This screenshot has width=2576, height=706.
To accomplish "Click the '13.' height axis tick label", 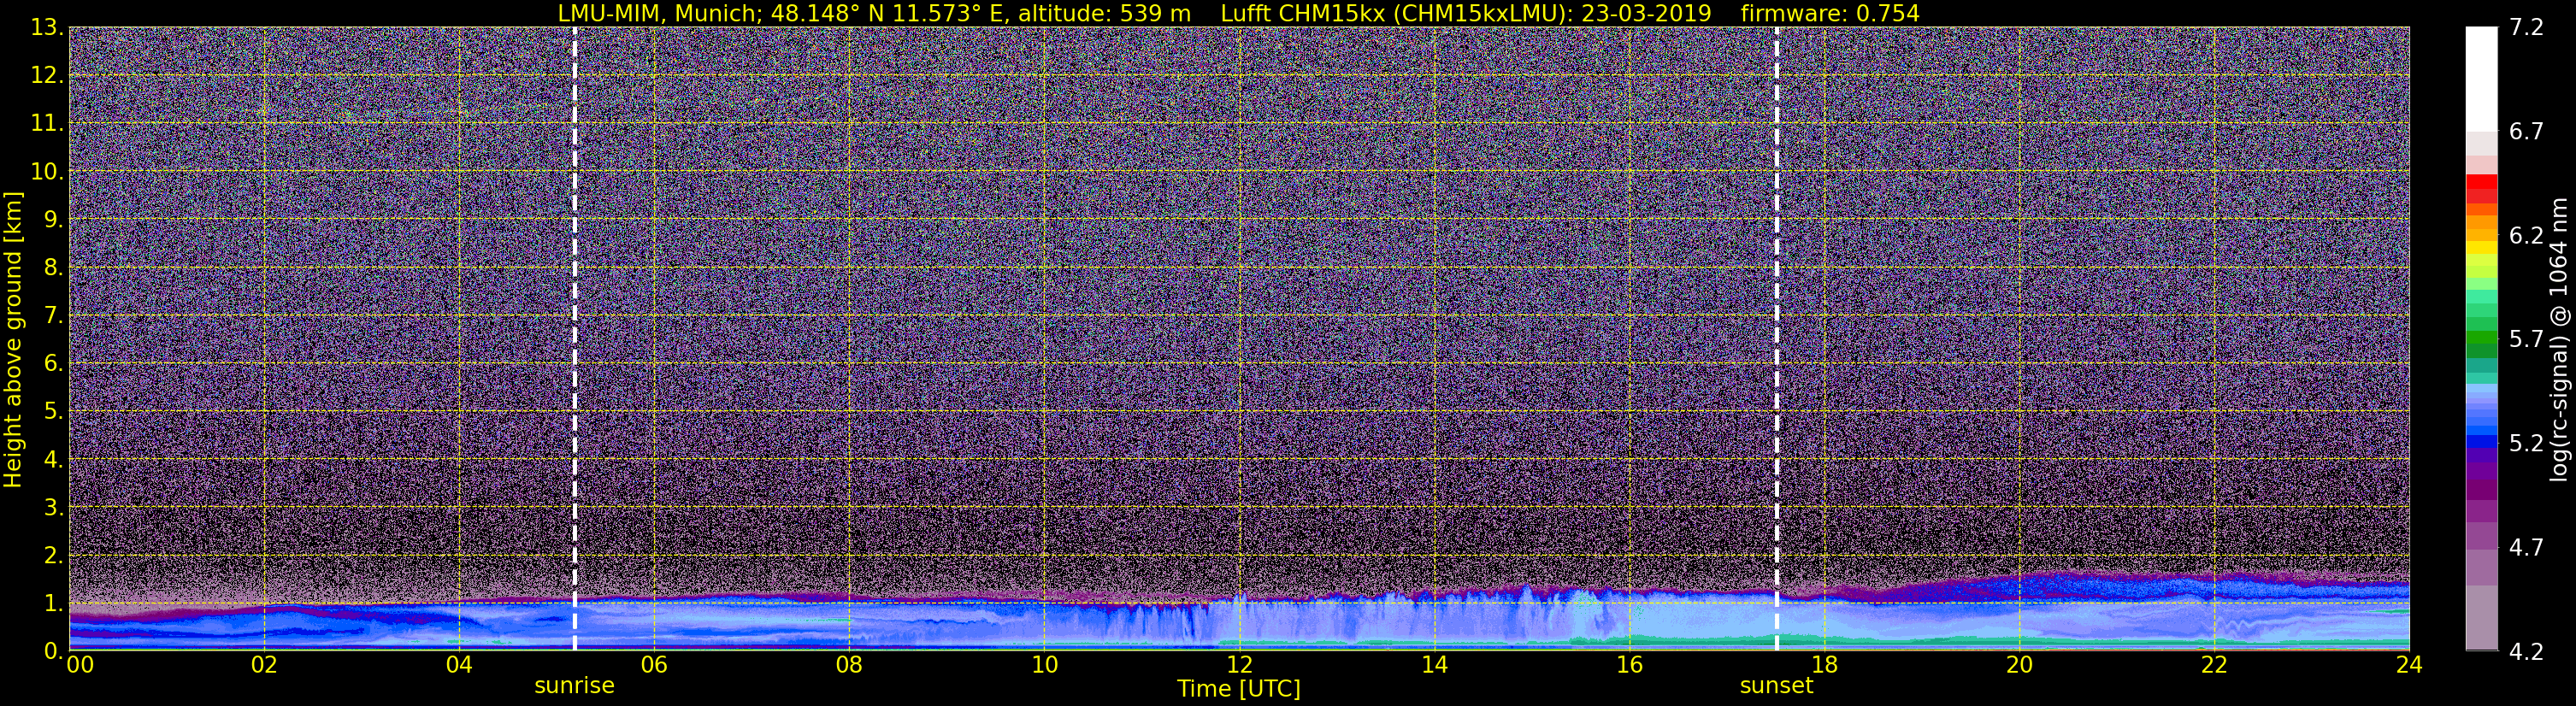I will coord(47,28).
